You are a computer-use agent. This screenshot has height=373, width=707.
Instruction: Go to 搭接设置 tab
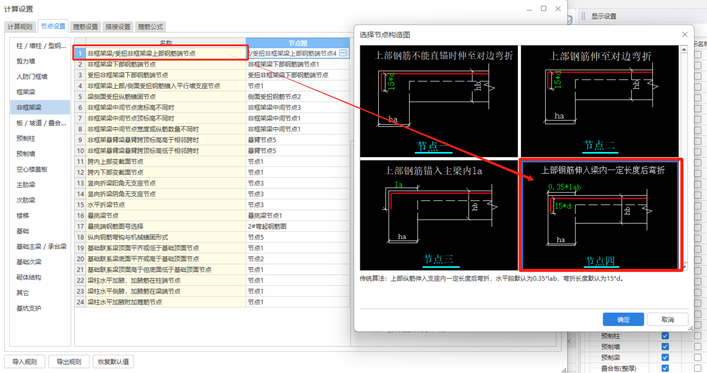click(118, 26)
